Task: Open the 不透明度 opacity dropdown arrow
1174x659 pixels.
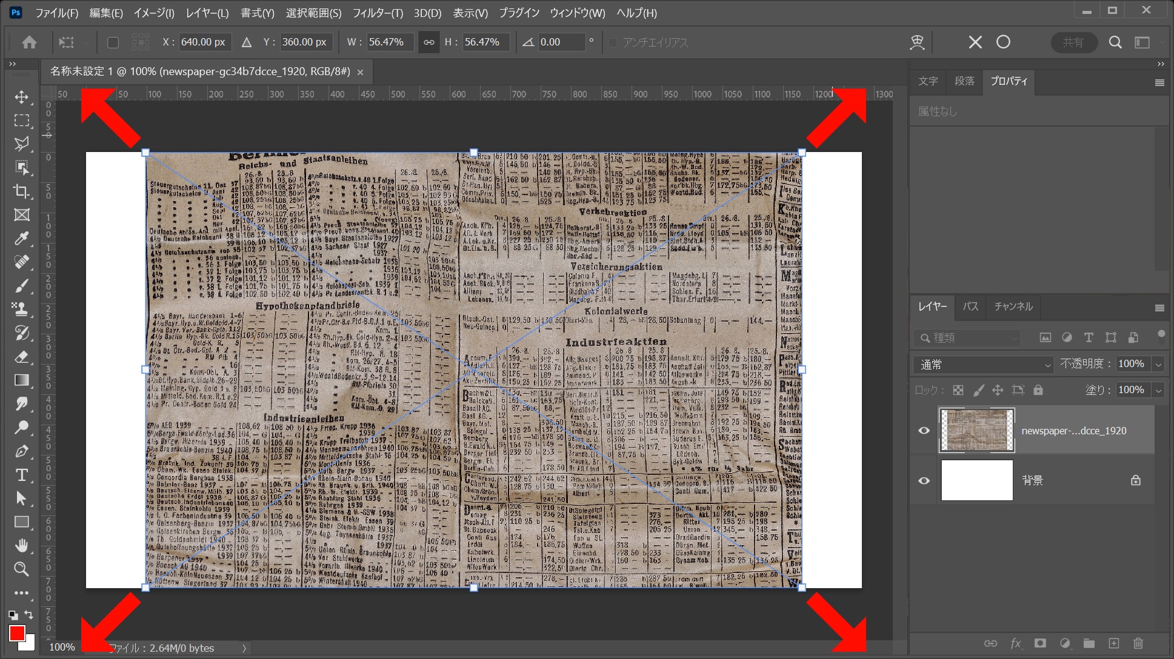Action: (1158, 364)
